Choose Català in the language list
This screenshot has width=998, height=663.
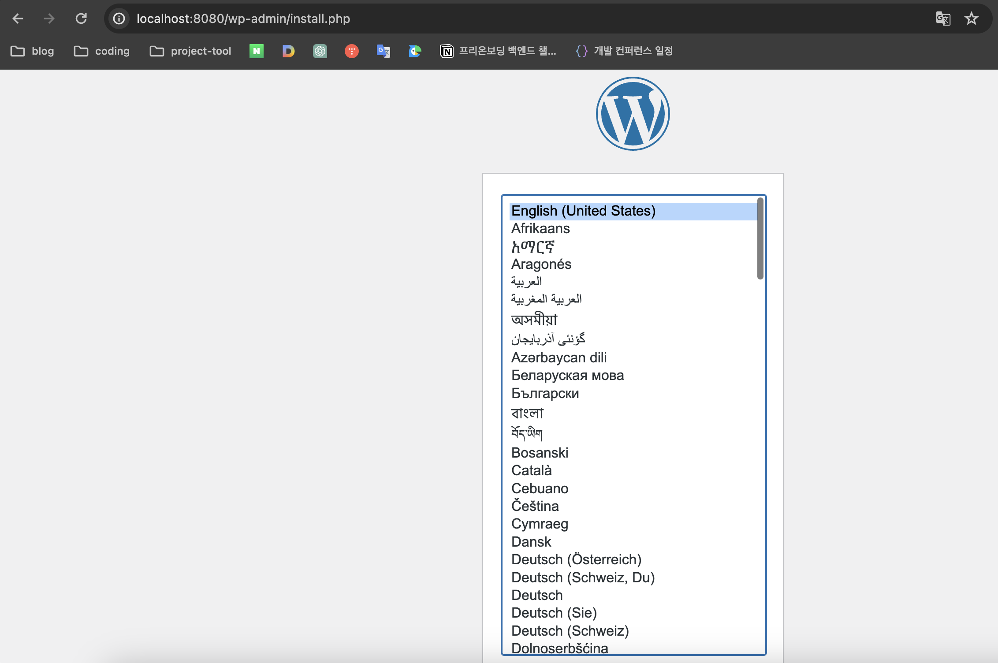click(532, 470)
